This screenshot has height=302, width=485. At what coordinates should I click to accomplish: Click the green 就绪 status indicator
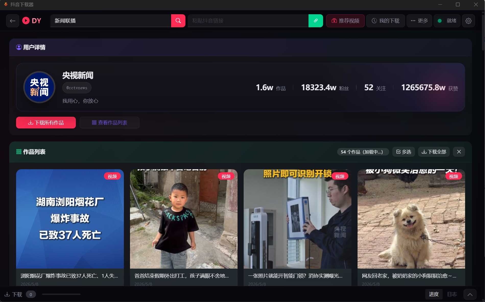point(447,21)
